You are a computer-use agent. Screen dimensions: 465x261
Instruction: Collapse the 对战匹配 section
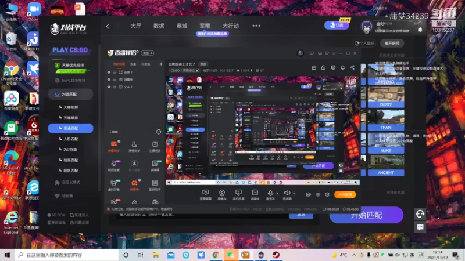click(x=70, y=94)
